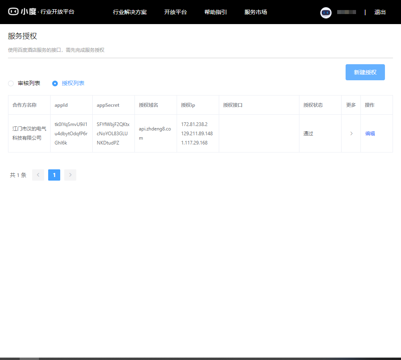Click the appId value cell

71,134
